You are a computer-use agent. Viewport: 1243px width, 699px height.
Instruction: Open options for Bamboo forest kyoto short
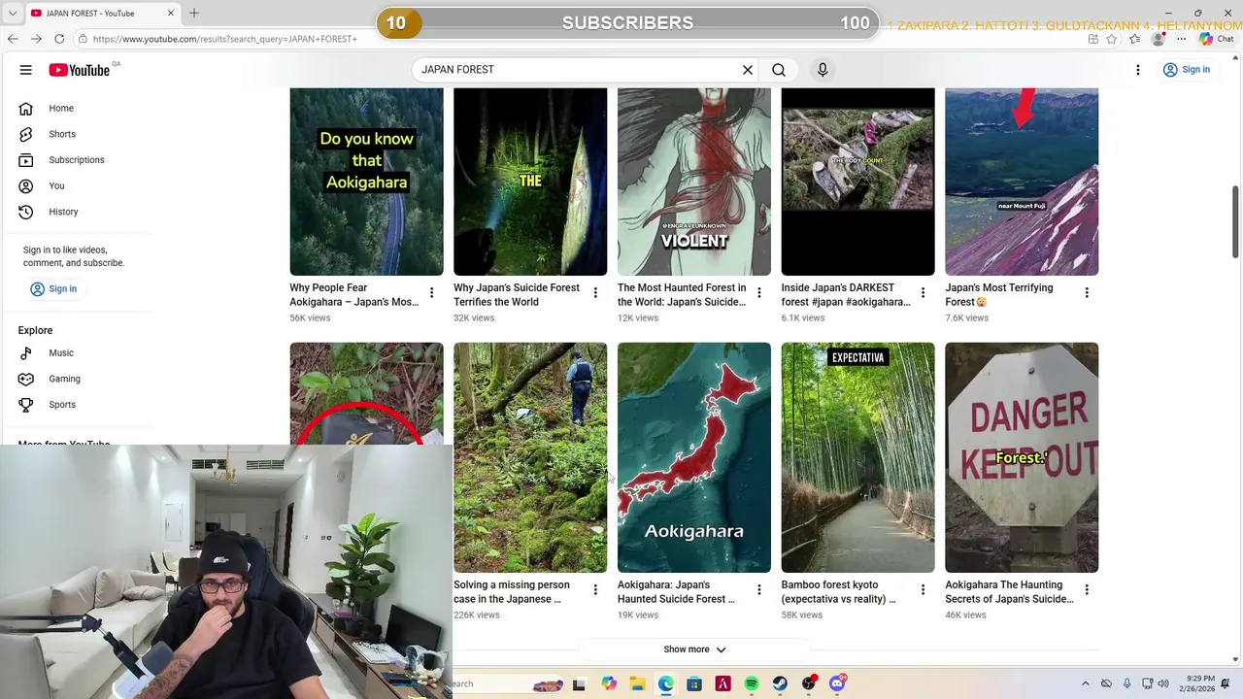tap(924, 589)
